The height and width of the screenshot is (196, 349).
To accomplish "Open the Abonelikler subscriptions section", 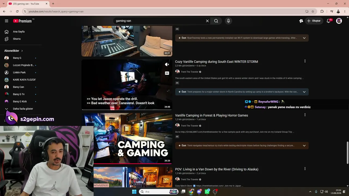I will point(14,51).
